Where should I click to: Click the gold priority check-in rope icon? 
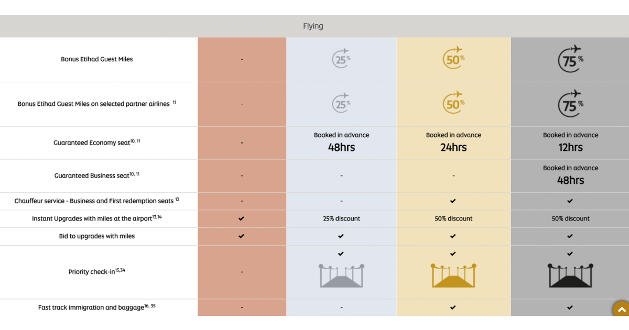pyautogui.click(x=453, y=275)
